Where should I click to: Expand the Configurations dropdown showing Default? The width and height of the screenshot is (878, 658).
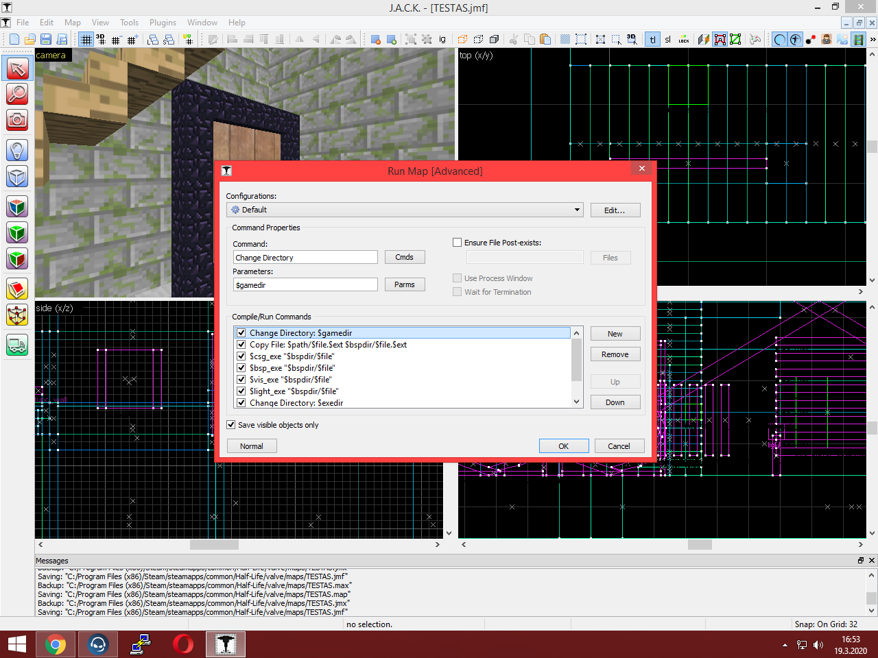point(405,210)
